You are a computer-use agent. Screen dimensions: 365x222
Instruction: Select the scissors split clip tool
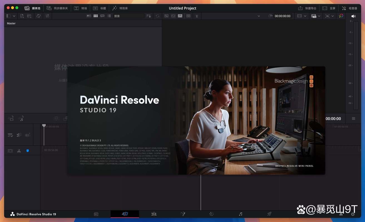(x=19, y=151)
